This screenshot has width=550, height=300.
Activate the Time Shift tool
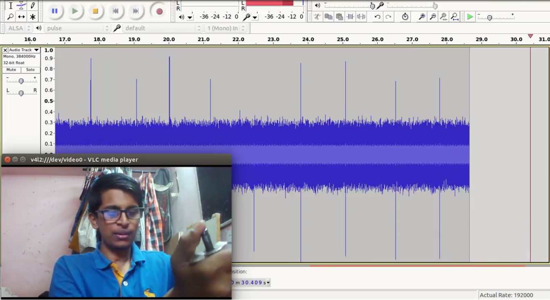pos(21,17)
